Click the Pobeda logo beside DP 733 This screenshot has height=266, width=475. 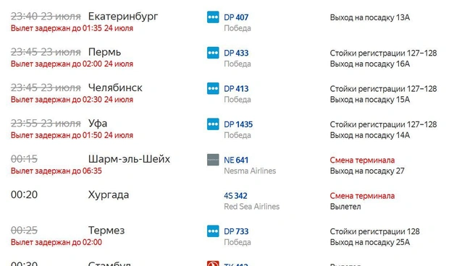point(213,231)
